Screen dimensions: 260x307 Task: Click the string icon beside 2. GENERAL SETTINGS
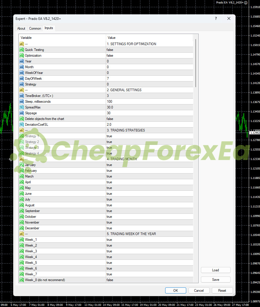[x=22, y=90]
